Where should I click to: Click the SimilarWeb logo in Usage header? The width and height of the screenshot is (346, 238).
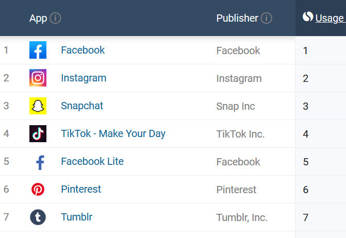[x=308, y=16]
